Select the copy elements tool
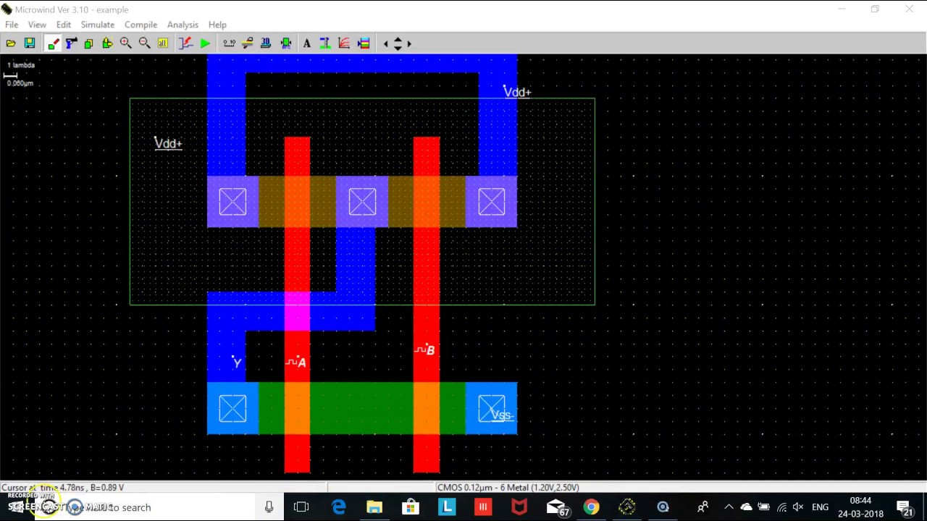 [89, 43]
